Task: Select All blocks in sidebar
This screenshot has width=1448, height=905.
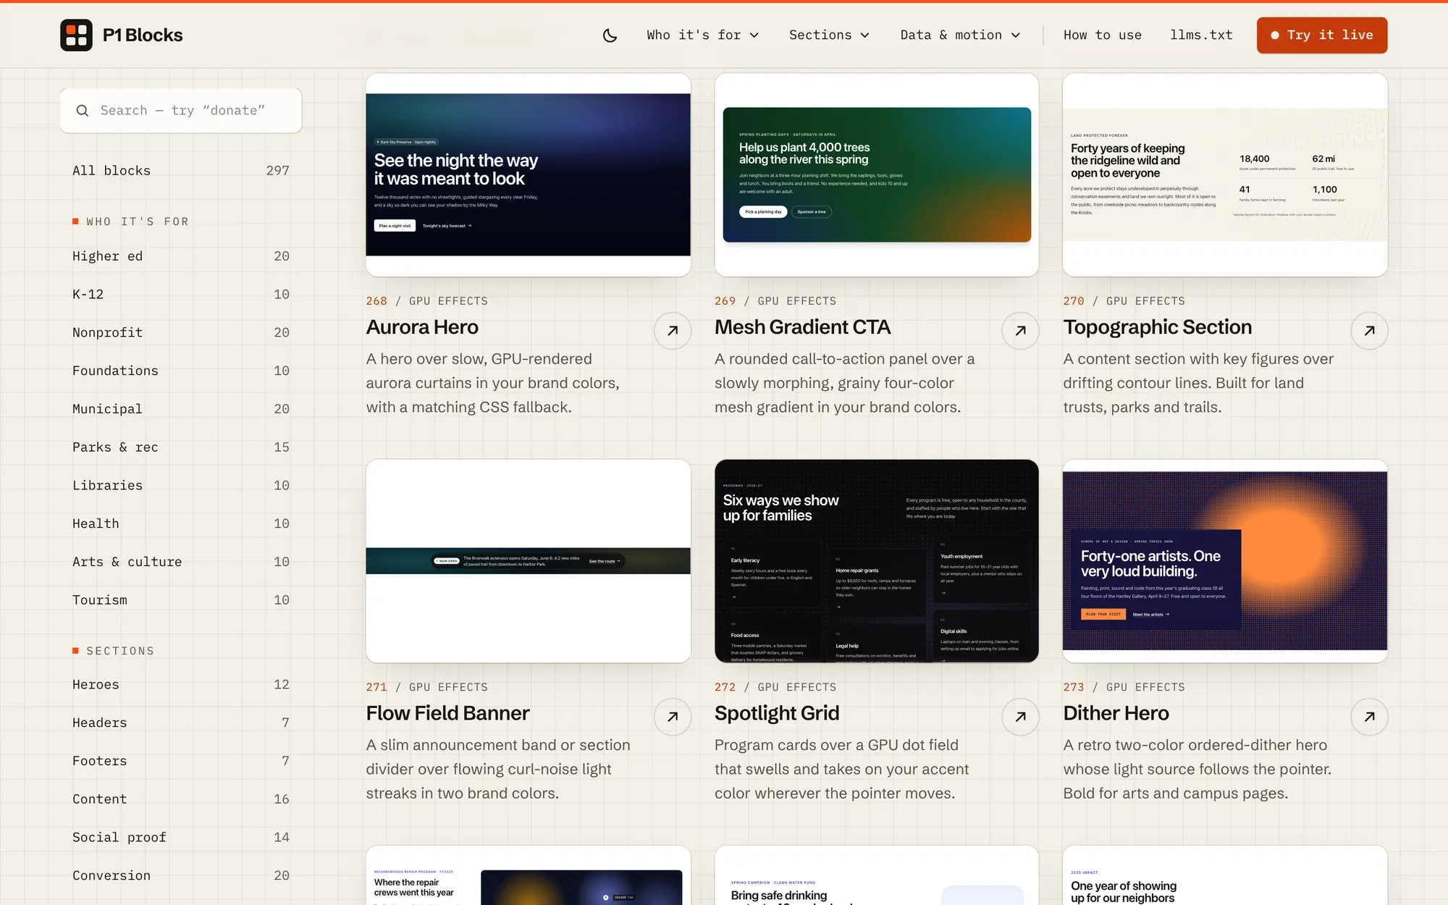Action: (x=181, y=171)
